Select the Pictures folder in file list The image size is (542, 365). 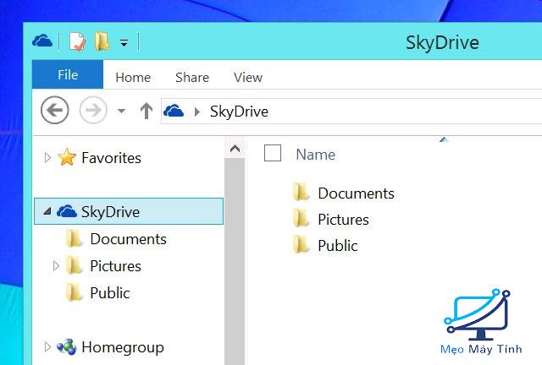pos(343,220)
